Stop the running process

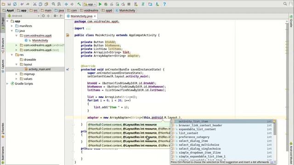coord(129,4)
